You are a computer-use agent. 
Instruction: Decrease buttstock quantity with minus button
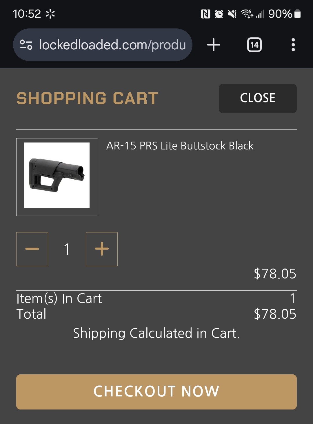click(x=32, y=249)
